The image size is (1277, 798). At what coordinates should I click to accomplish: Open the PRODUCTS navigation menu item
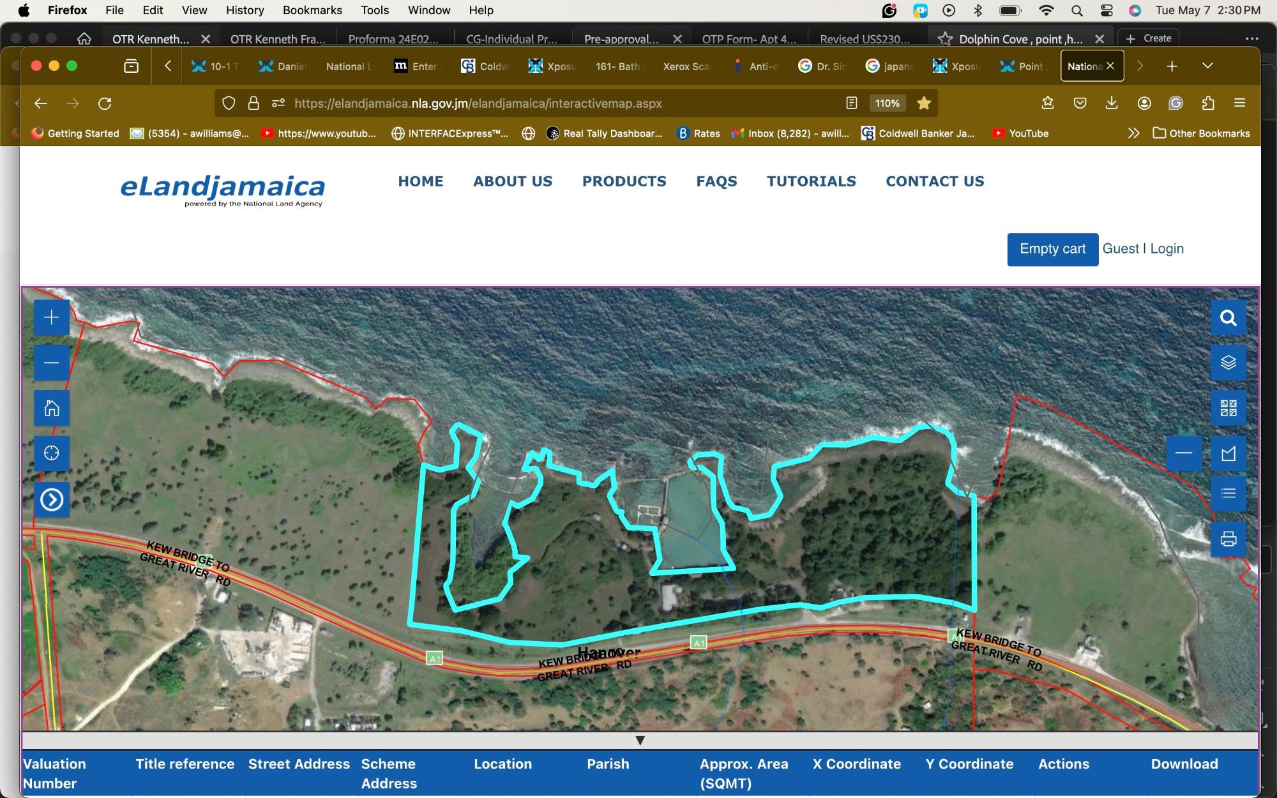624,181
